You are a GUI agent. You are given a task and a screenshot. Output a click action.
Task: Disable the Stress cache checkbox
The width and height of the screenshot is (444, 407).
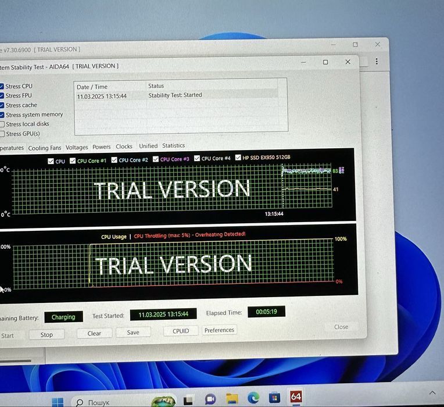tap(2, 105)
